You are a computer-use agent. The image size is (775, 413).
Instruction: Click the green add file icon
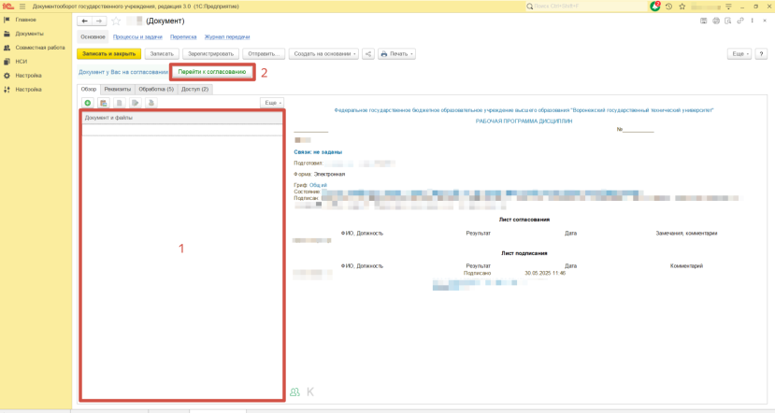88,103
